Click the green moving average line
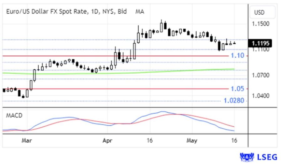This screenshot has width=282, height=164. click(x=119, y=73)
